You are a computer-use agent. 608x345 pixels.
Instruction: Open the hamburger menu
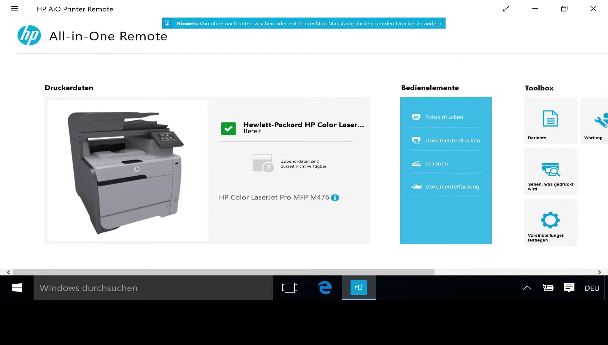[15, 9]
